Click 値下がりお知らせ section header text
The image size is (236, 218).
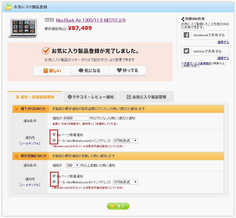click(33, 109)
